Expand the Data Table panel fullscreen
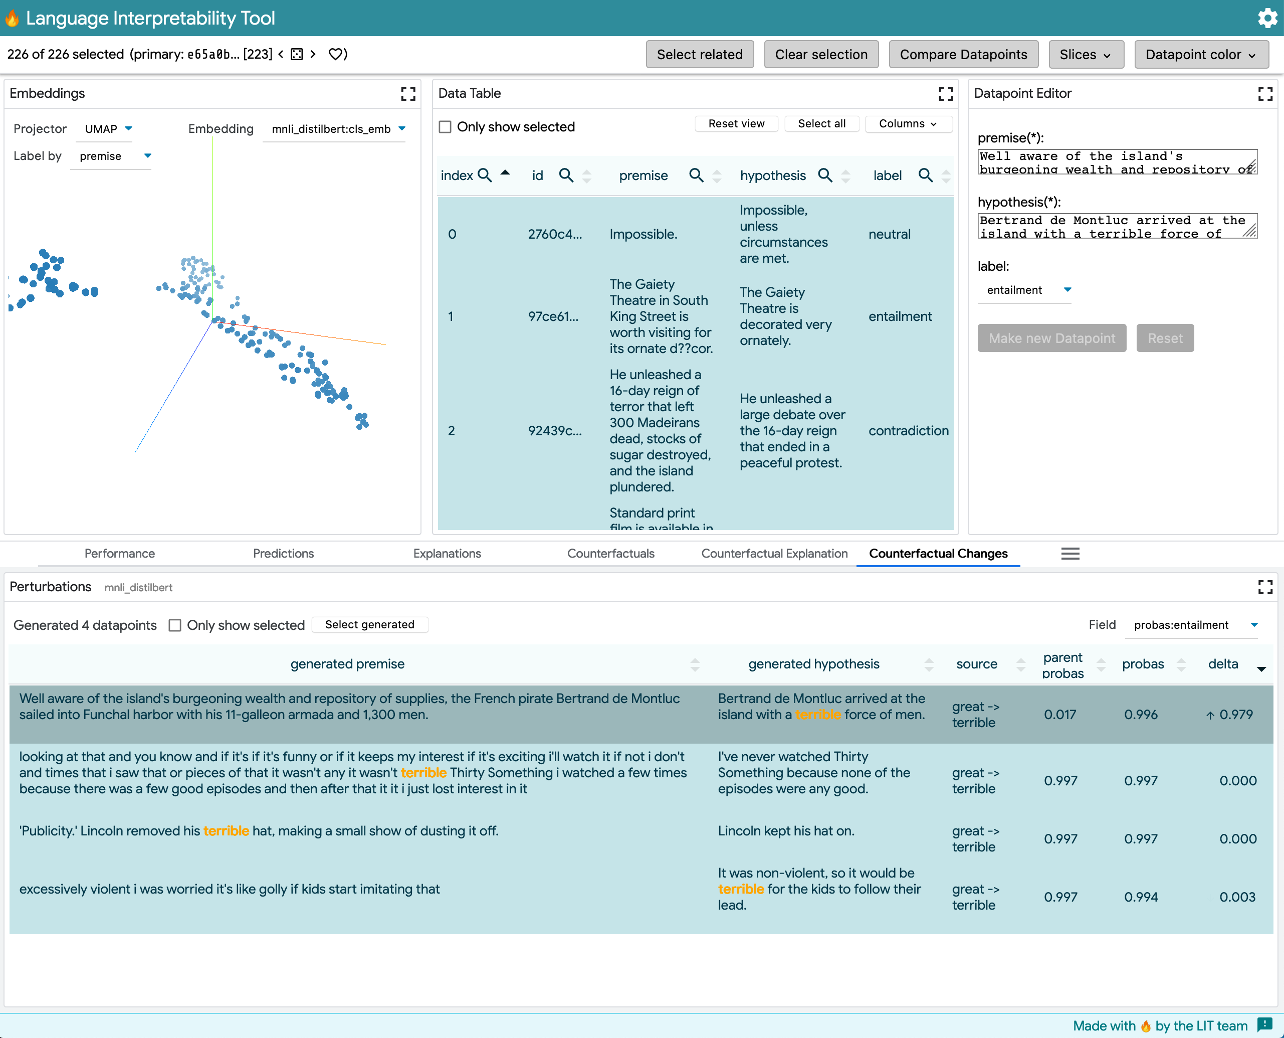1284x1038 pixels. tap(945, 93)
